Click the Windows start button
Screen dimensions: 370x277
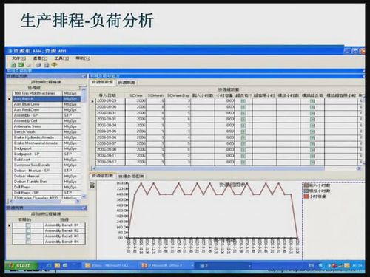click(21, 266)
